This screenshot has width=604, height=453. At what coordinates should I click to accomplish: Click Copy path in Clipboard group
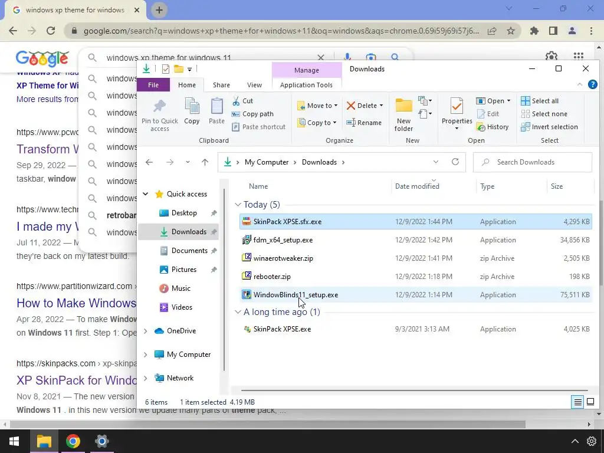click(x=252, y=114)
